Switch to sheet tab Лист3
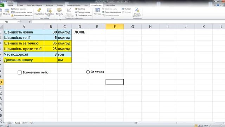The image size is (225, 127). coord(25,123)
